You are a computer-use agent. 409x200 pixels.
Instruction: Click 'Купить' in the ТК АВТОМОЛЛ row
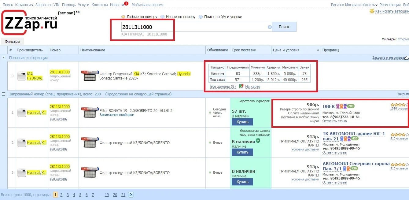click(242, 152)
